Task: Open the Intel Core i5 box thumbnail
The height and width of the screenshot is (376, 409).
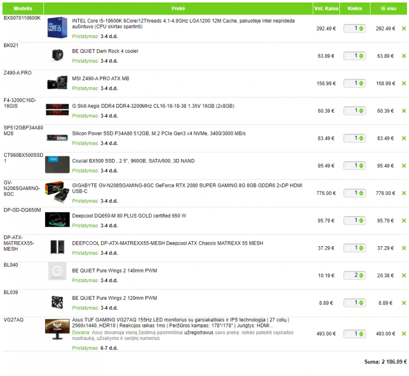Action: (x=57, y=28)
